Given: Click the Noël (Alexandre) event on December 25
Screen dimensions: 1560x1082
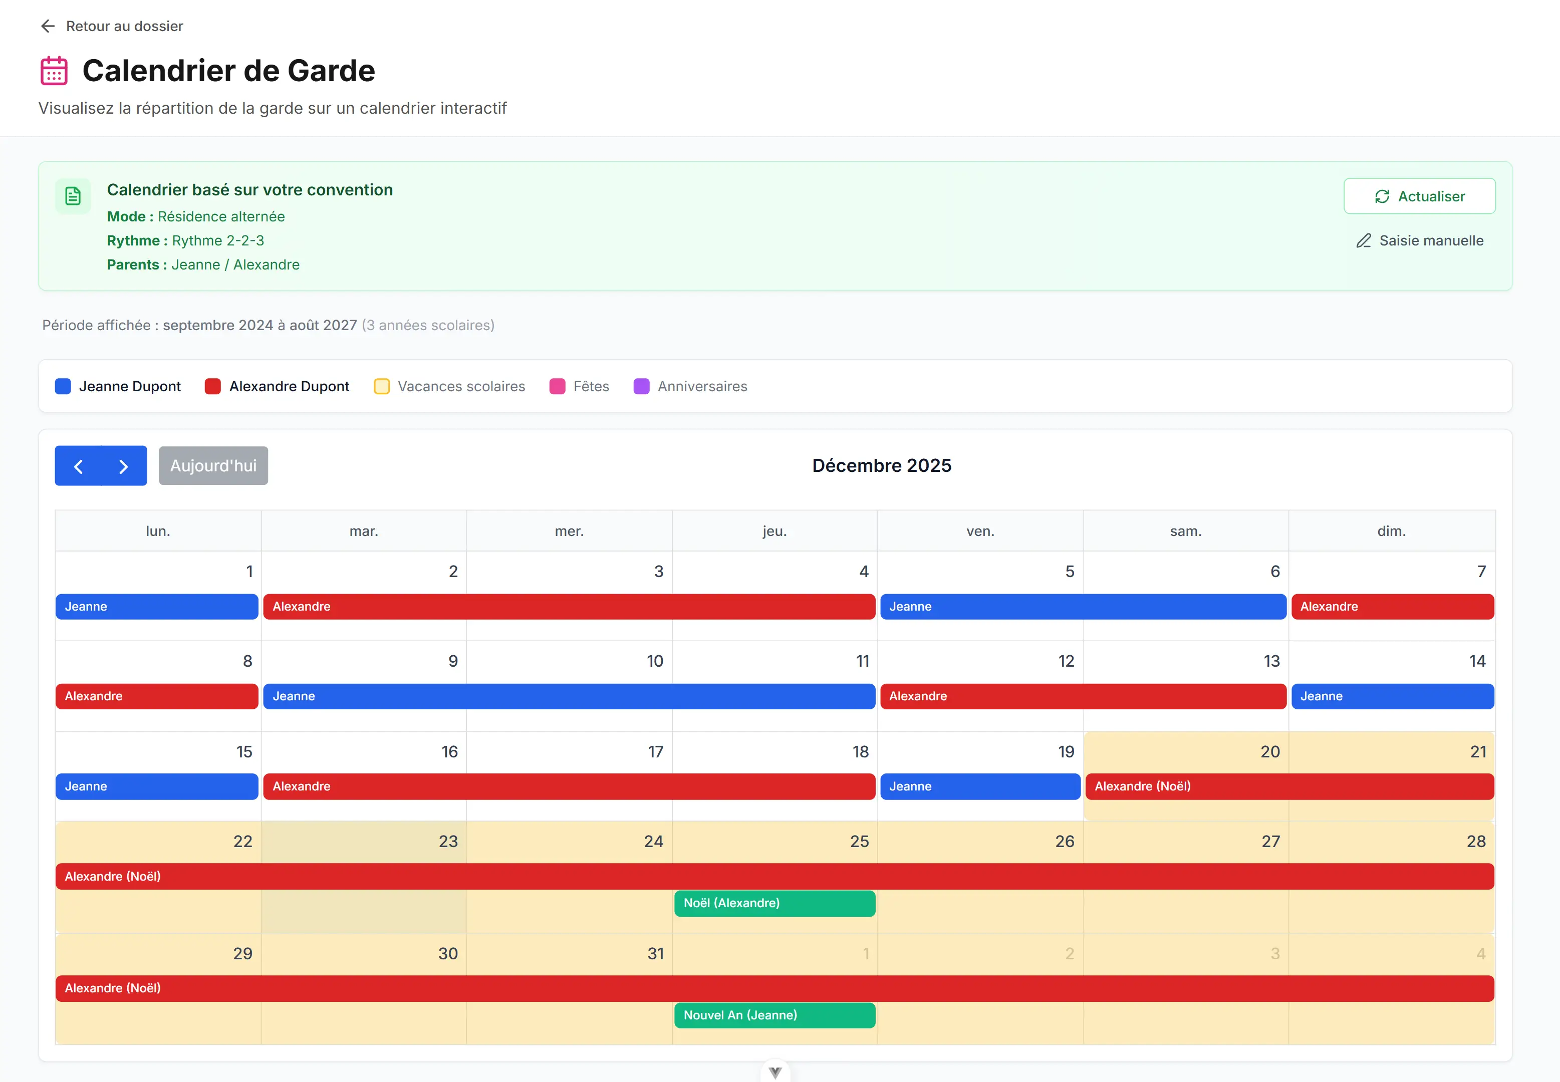Looking at the screenshot, I should [774, 903].
